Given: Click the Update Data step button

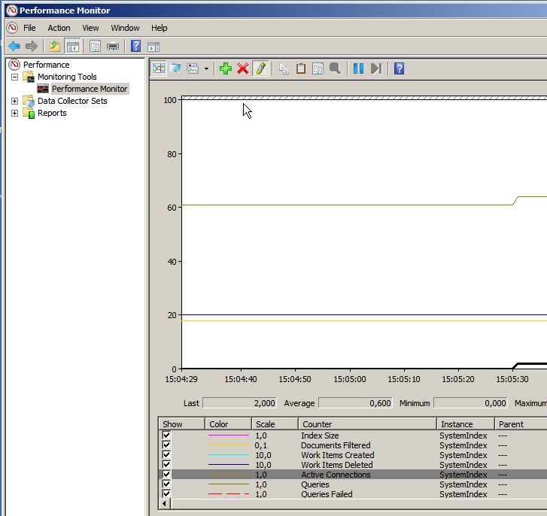Looking at the screenshot, I should 376,68.
